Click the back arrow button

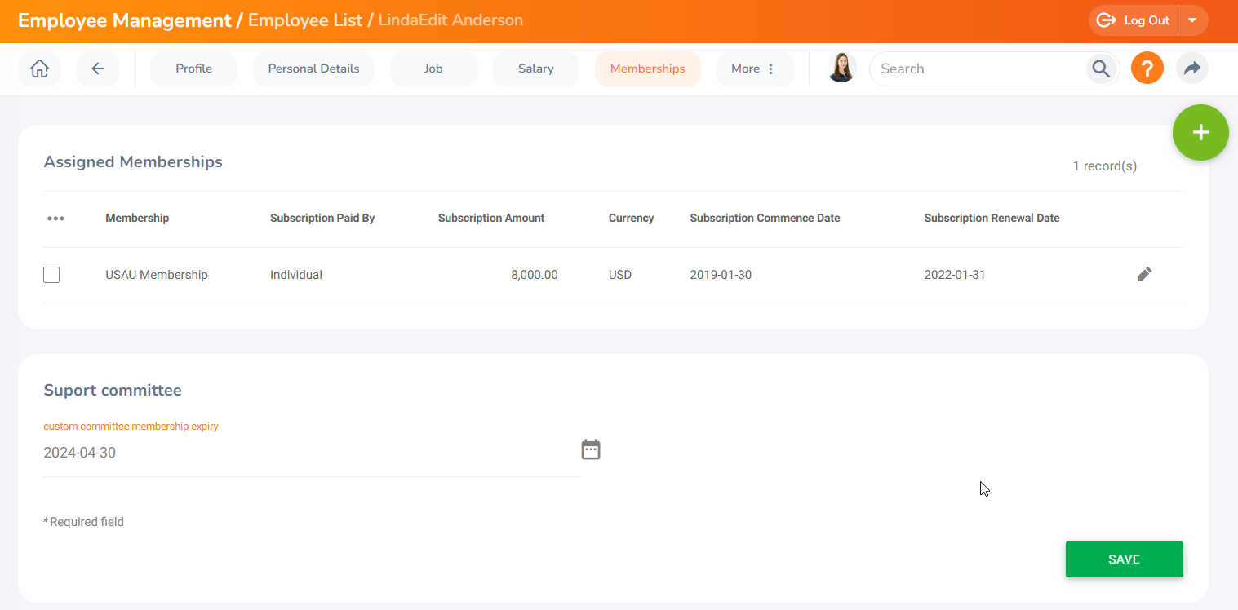click(97, 69)
